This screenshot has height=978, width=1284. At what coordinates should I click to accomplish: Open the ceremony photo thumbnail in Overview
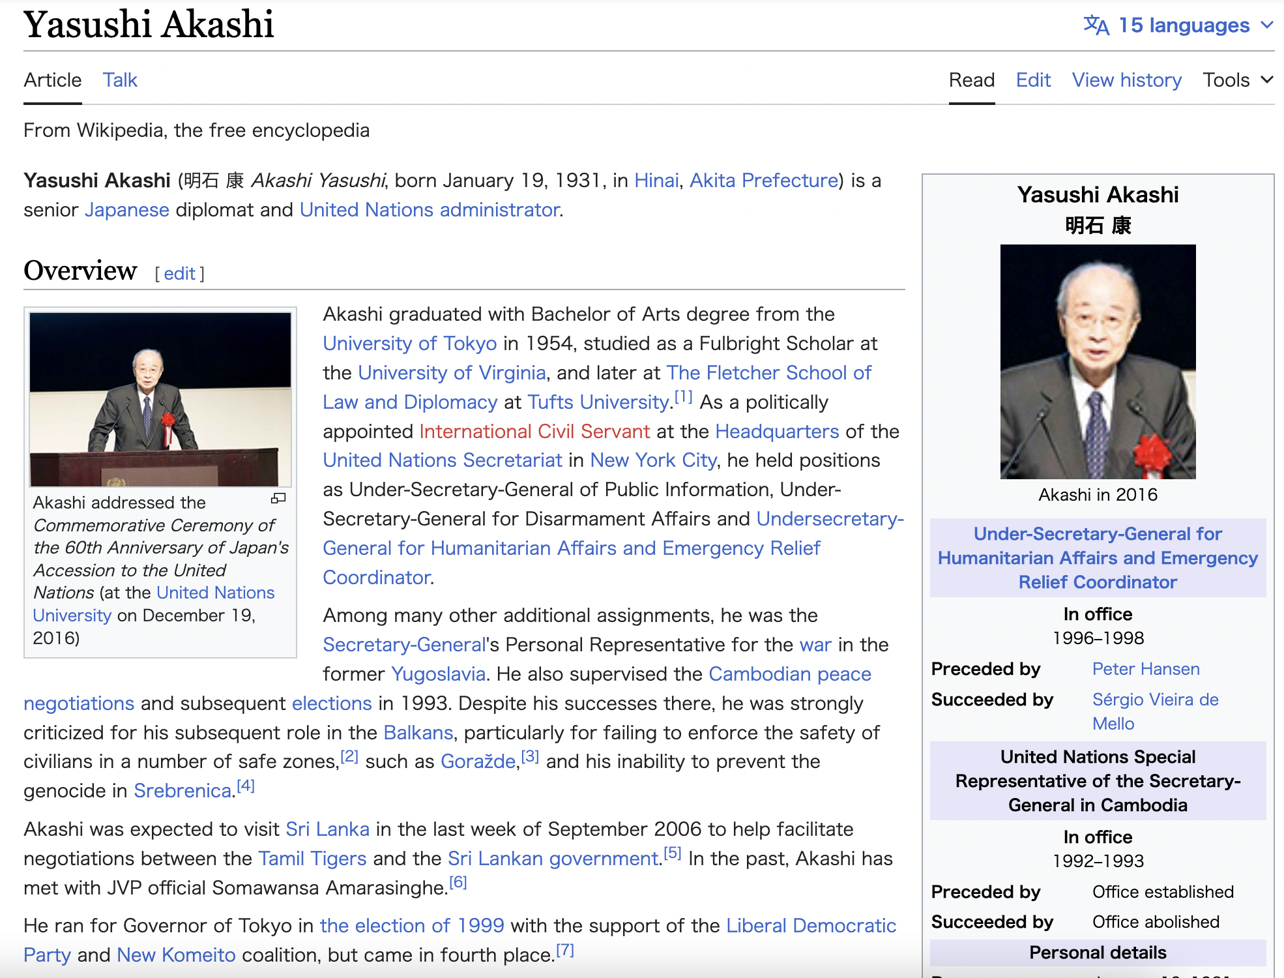coord(160,400)
